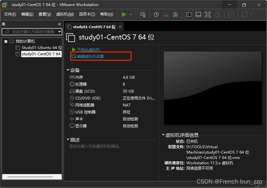Screen dimensions: 267x188
Task: Click the library search input field
Action: point(31,32)
